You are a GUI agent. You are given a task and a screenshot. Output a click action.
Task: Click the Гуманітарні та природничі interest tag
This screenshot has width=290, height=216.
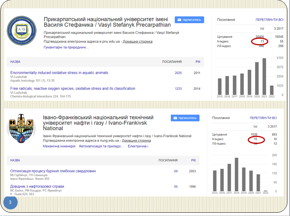(66, 47)
